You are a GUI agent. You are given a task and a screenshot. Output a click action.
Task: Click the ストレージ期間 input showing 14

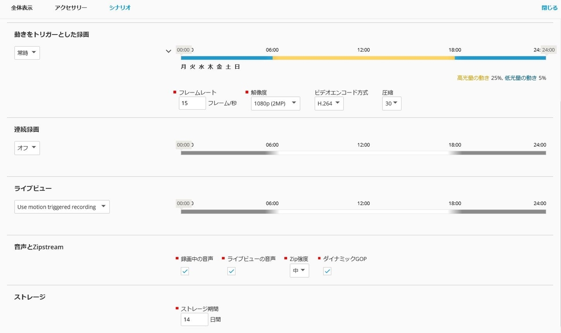[x=194, y=319]
